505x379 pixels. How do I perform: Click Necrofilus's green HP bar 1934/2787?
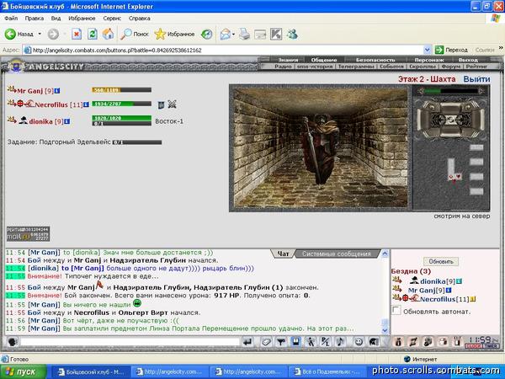[x=121, y=104]
